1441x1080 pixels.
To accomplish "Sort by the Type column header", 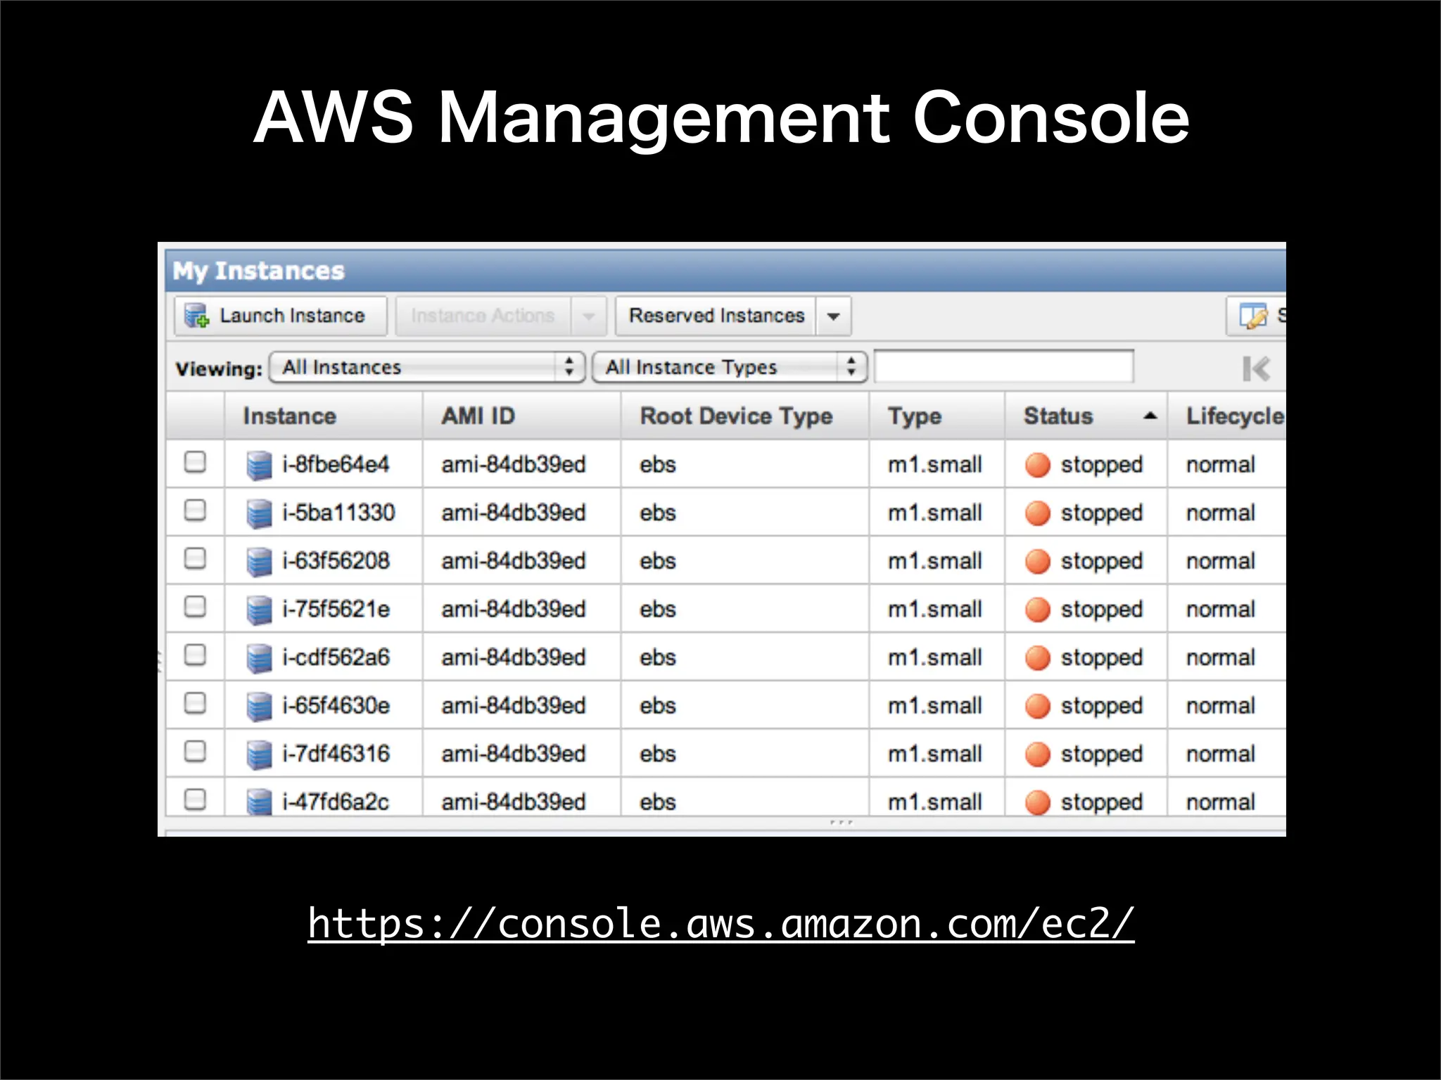I will click(937, 416).
